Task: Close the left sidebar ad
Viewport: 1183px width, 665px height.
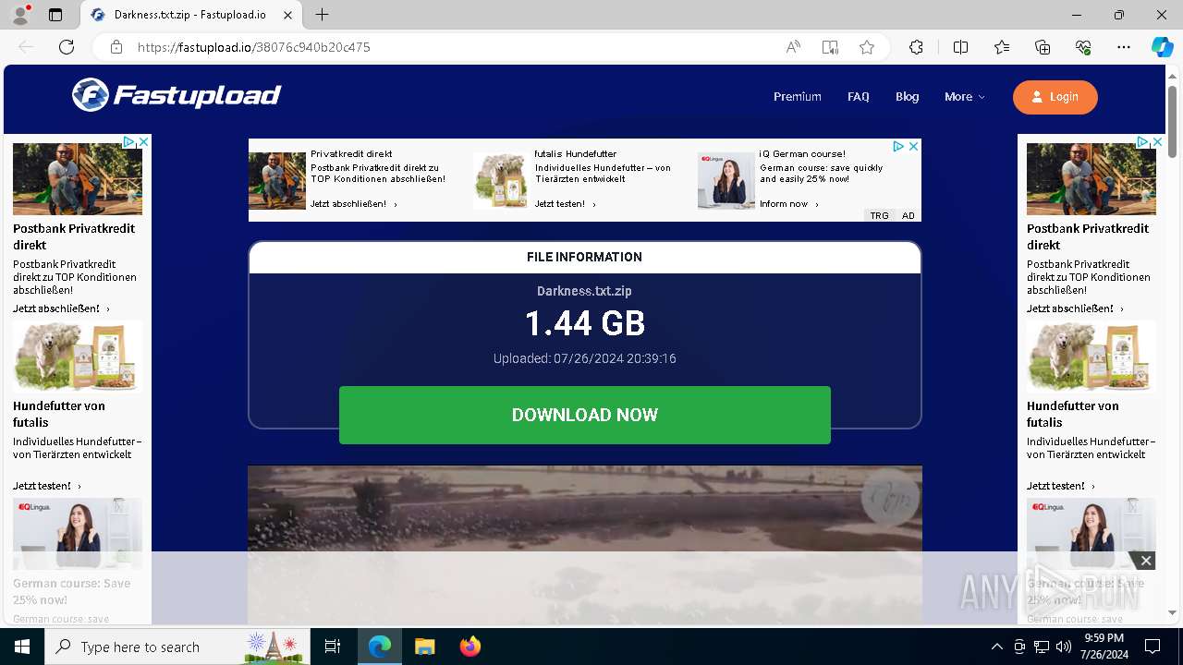Action: coord(144,142)
